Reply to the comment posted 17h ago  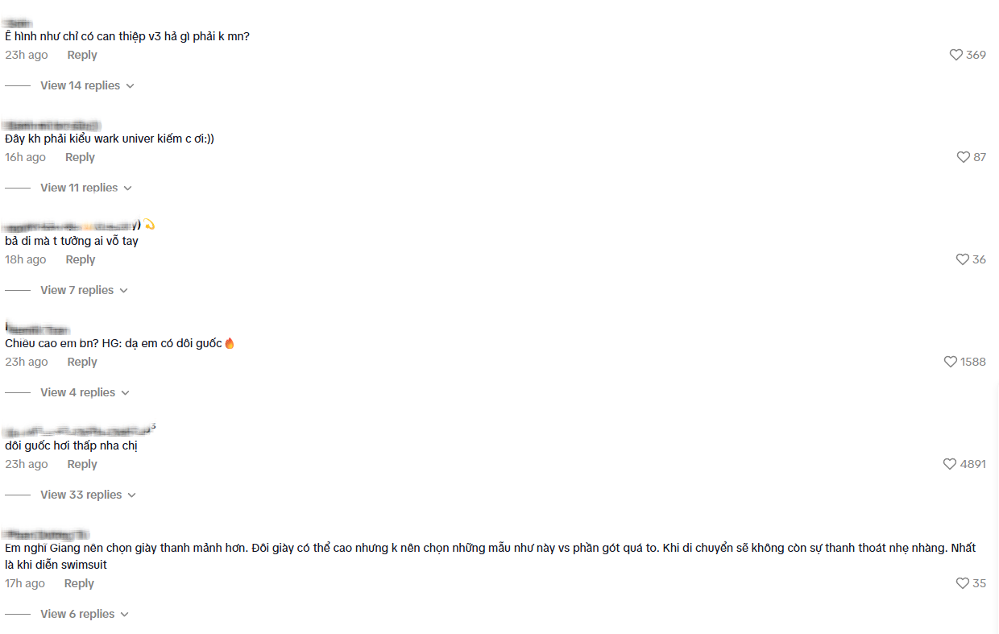(x=79, y=583)
